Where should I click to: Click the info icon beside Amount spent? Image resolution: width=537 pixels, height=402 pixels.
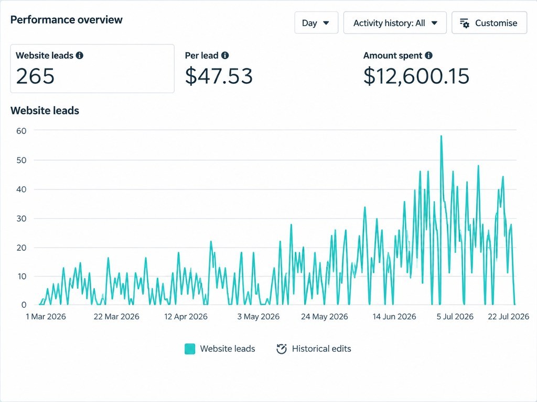click(428, 55)
